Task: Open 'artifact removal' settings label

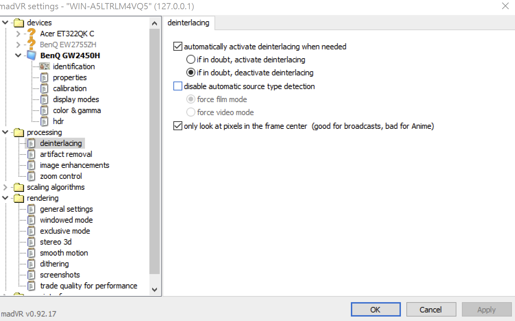Action: 66,154
